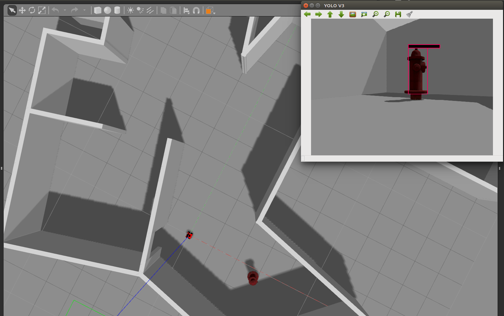Image resolution: width=504 pixels, height=316 pixels.
Task: Open the redo history dropdown arrow
Action: [84, 10]
